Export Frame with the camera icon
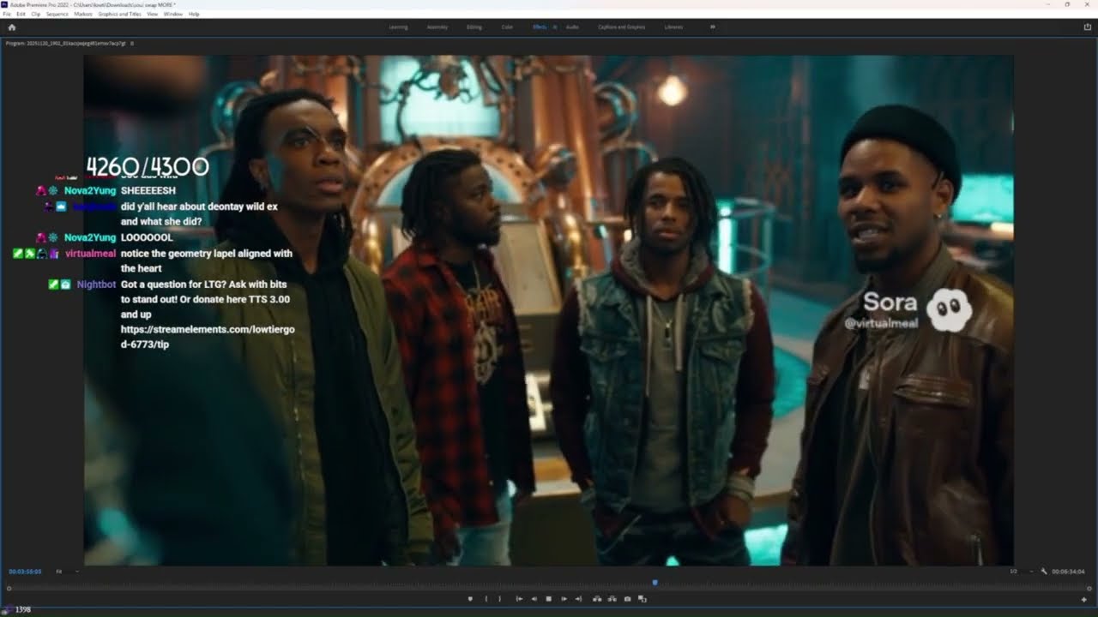Screen dimensions: 1098x617 (x=627, y=599)
